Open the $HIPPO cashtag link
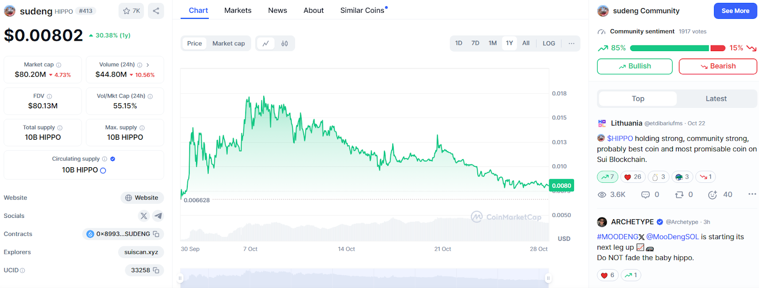The image size is (759, 288). [620, 138]
